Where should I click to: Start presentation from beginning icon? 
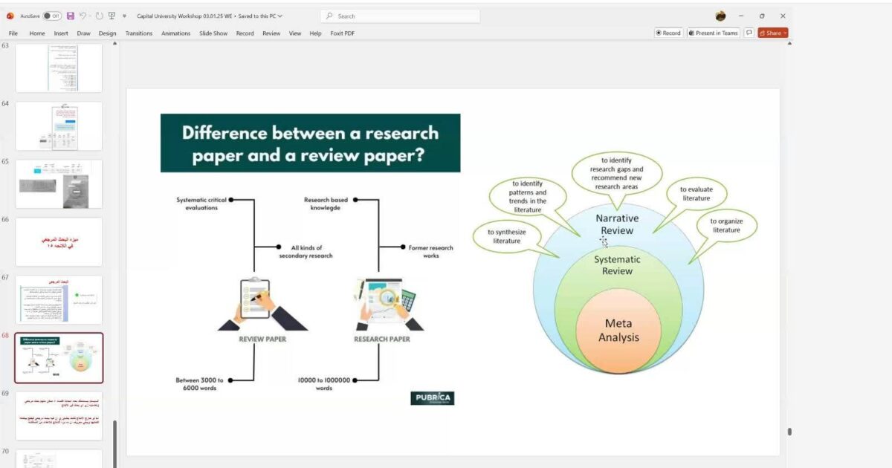(111, 16)
